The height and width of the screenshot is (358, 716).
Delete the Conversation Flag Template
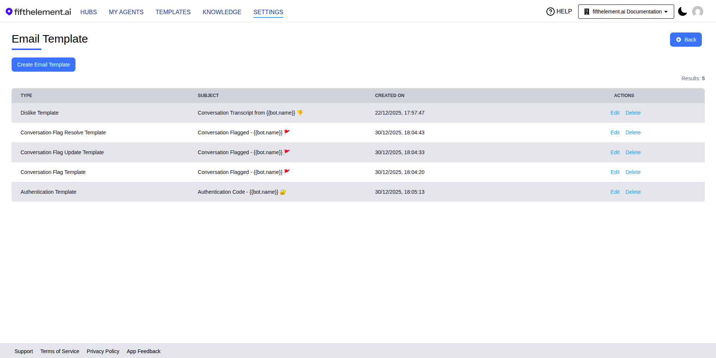pyautogui.click(x=633, y=172)
